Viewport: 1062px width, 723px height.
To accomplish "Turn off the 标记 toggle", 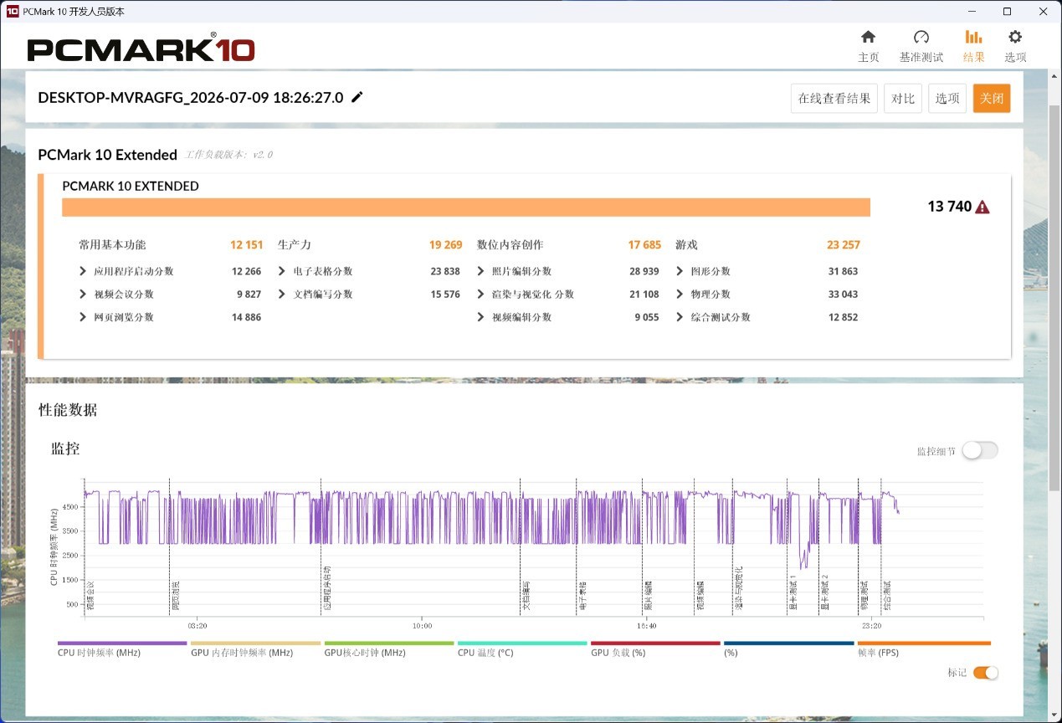I will [x=985, y=672].
